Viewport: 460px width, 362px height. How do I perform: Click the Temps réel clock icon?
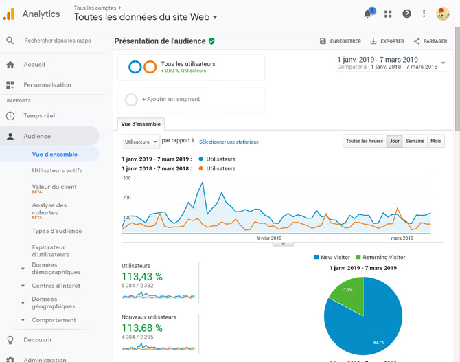click(x=10, y=116)
